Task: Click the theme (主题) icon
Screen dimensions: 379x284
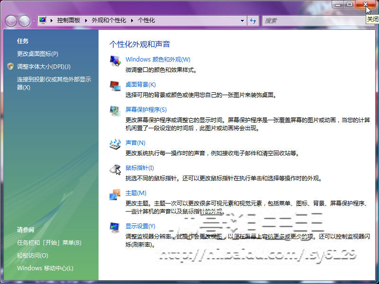Action: (115, 195)
